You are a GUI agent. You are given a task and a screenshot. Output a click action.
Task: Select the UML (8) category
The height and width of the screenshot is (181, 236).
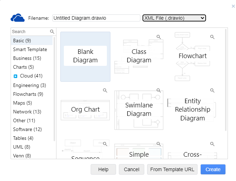click(32, 147)
